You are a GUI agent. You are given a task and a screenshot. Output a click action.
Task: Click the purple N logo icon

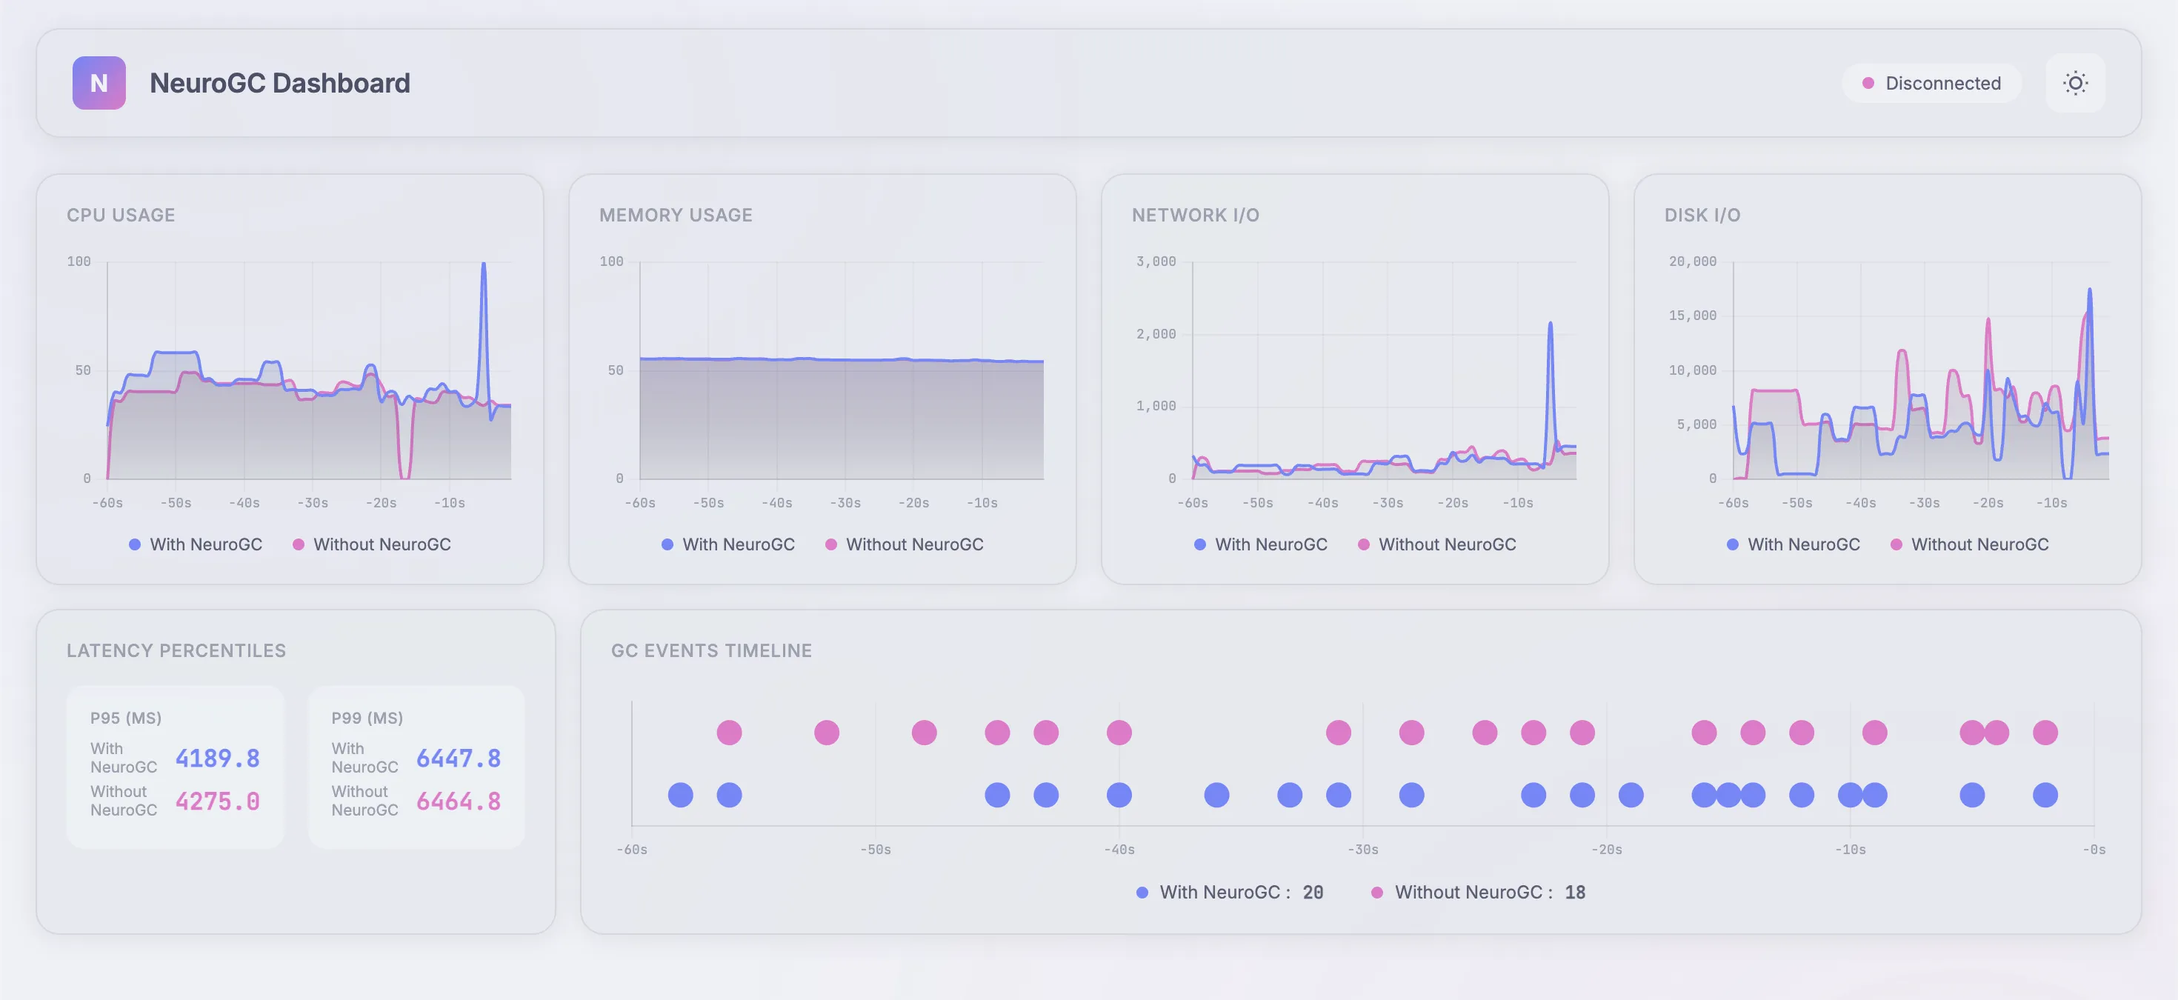click(99, 83)
